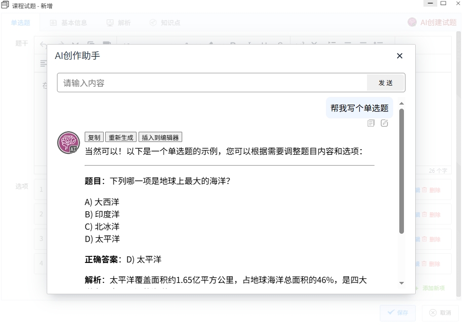The height and width of the screenshot is (325, 465).
Task: Switch to the 解析 tab
Action: [x=119, y=23]
